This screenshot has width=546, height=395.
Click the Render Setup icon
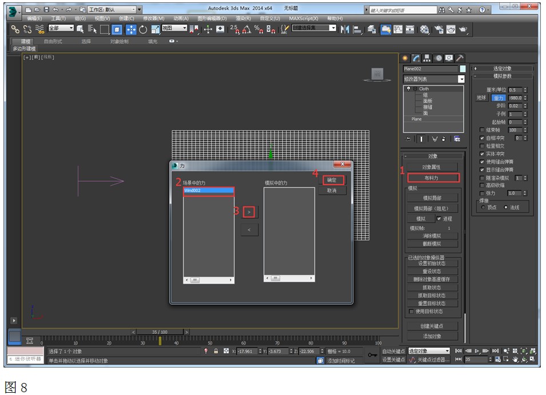(x=439, y=30)
